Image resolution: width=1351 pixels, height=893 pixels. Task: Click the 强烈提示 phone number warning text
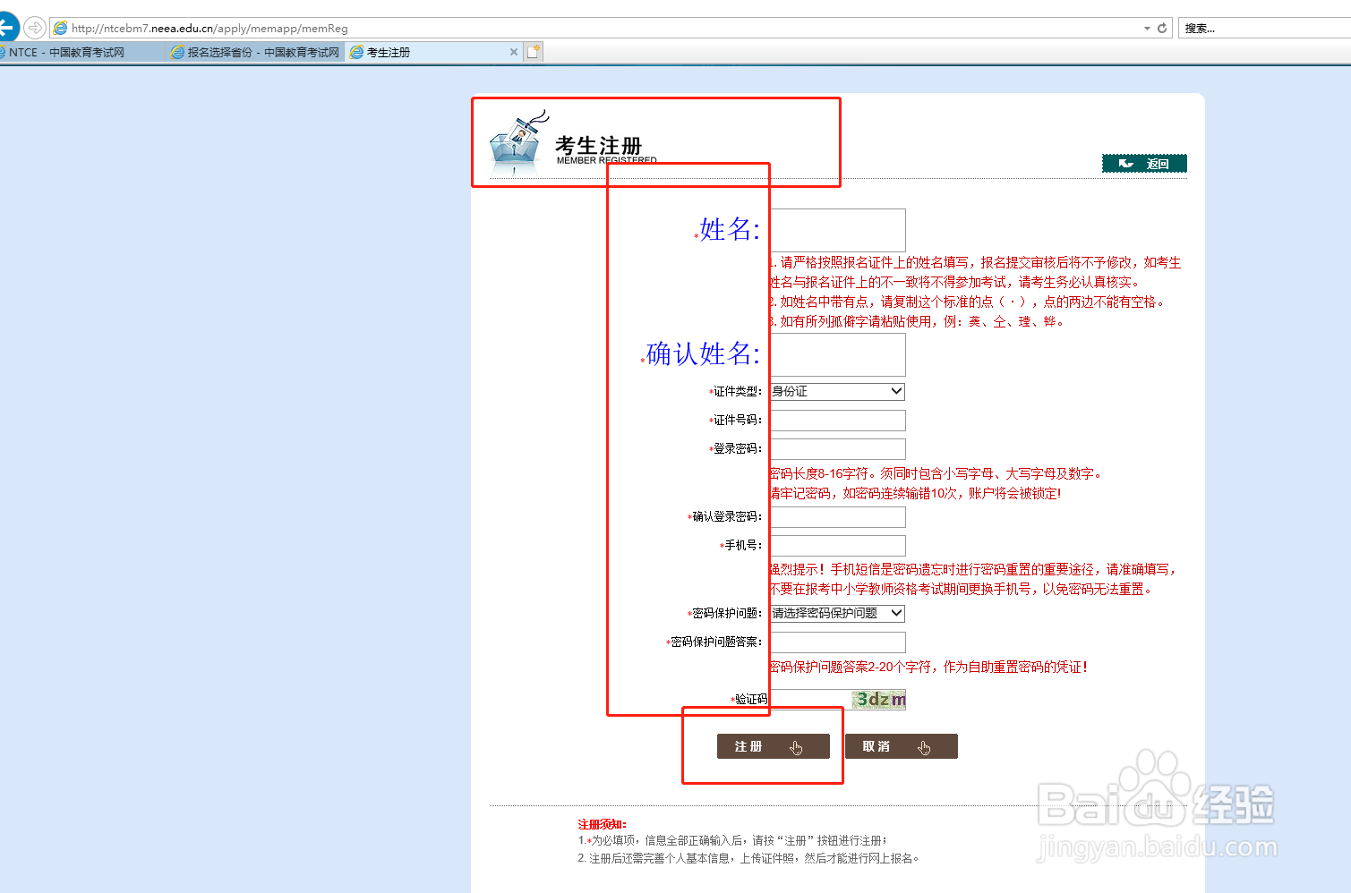[x=973, y=579]
